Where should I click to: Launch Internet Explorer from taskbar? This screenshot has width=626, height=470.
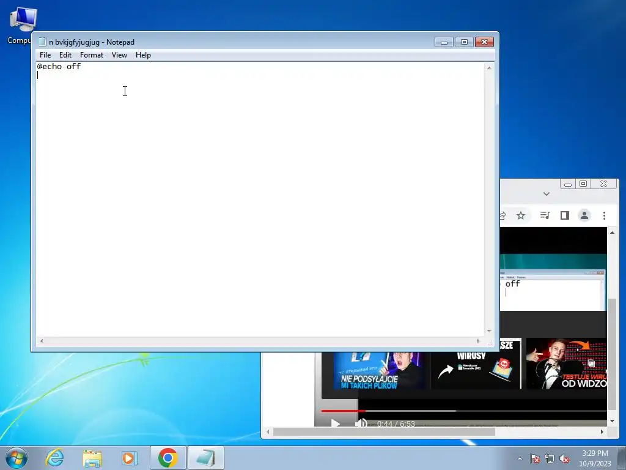54,458
